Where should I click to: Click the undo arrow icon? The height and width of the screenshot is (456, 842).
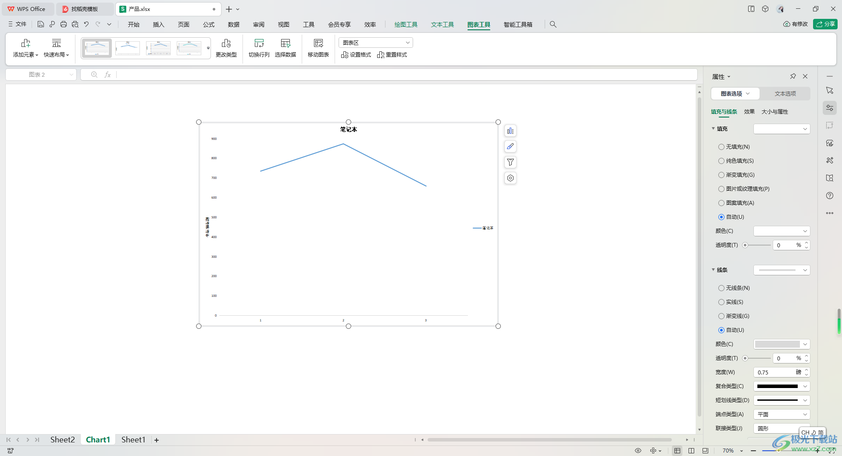coord(86,25)
